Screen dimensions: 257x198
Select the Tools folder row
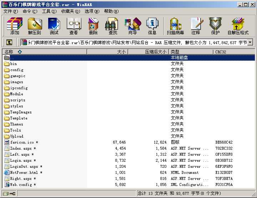tap(129, 130)
